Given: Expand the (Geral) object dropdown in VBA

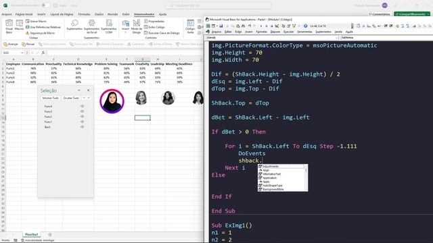Looking at the screenshot, I should [x=336, y=38].
